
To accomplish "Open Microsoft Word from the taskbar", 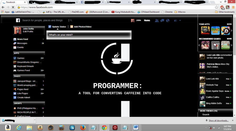I will pyautogui.click(x=136, y=128).
